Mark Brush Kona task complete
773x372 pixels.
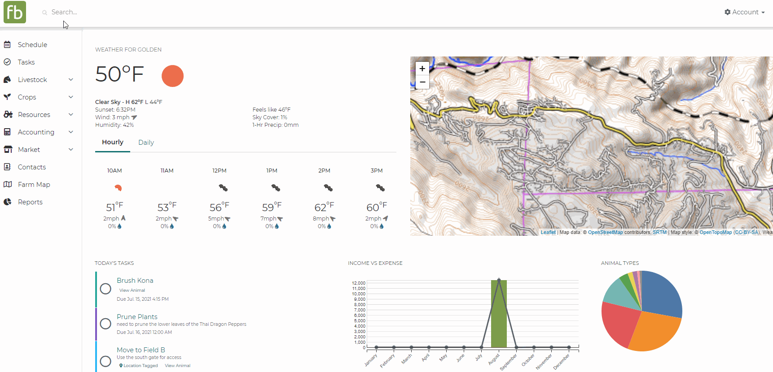click(x=105, y=289)
